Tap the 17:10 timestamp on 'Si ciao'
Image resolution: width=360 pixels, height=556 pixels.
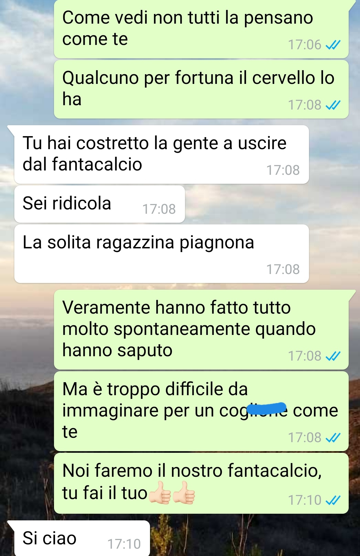(124, 544)
